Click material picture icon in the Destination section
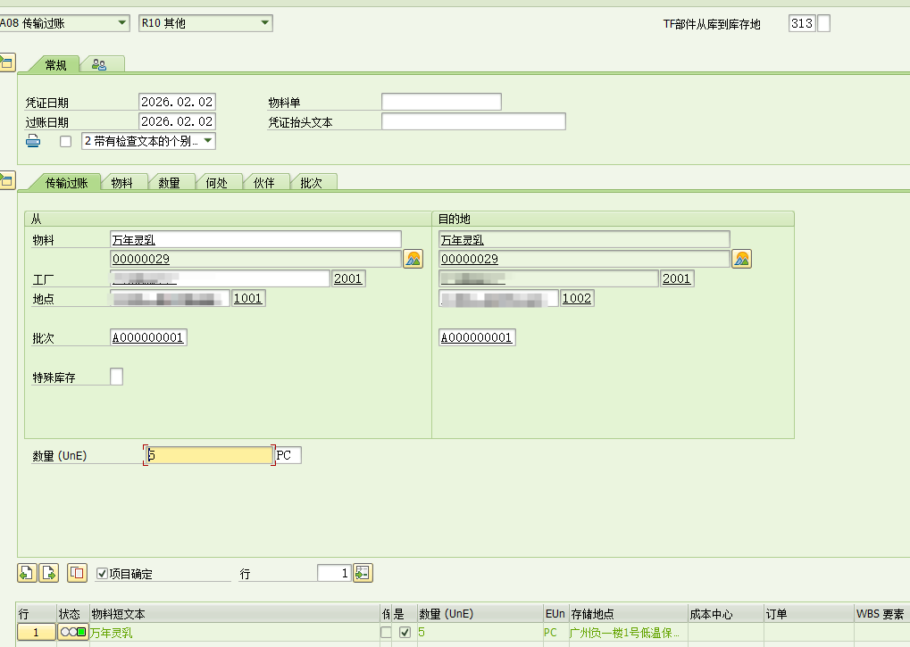The width and height of the screenshot is (910, 647). pos(741,259)
